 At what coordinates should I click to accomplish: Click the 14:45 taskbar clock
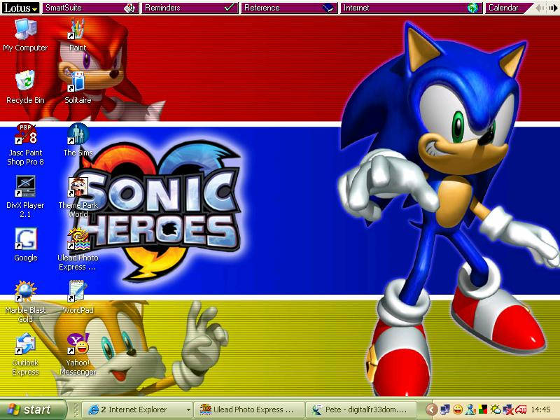pyautogui.click(x=540, y=409)
